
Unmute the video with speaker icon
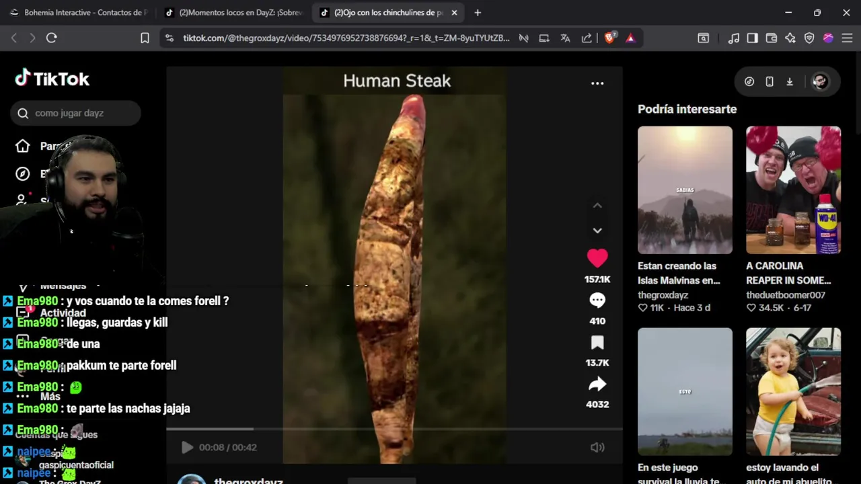597,448
